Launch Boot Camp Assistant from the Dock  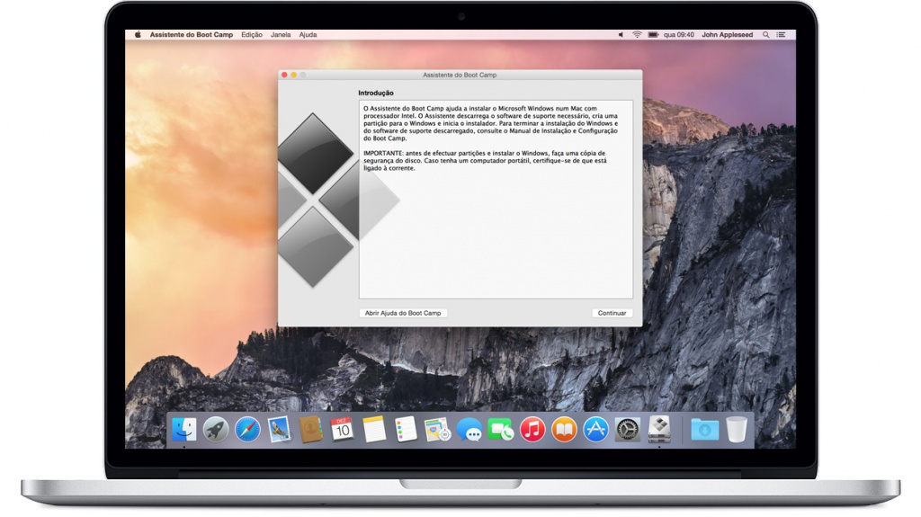coord(659,430)
